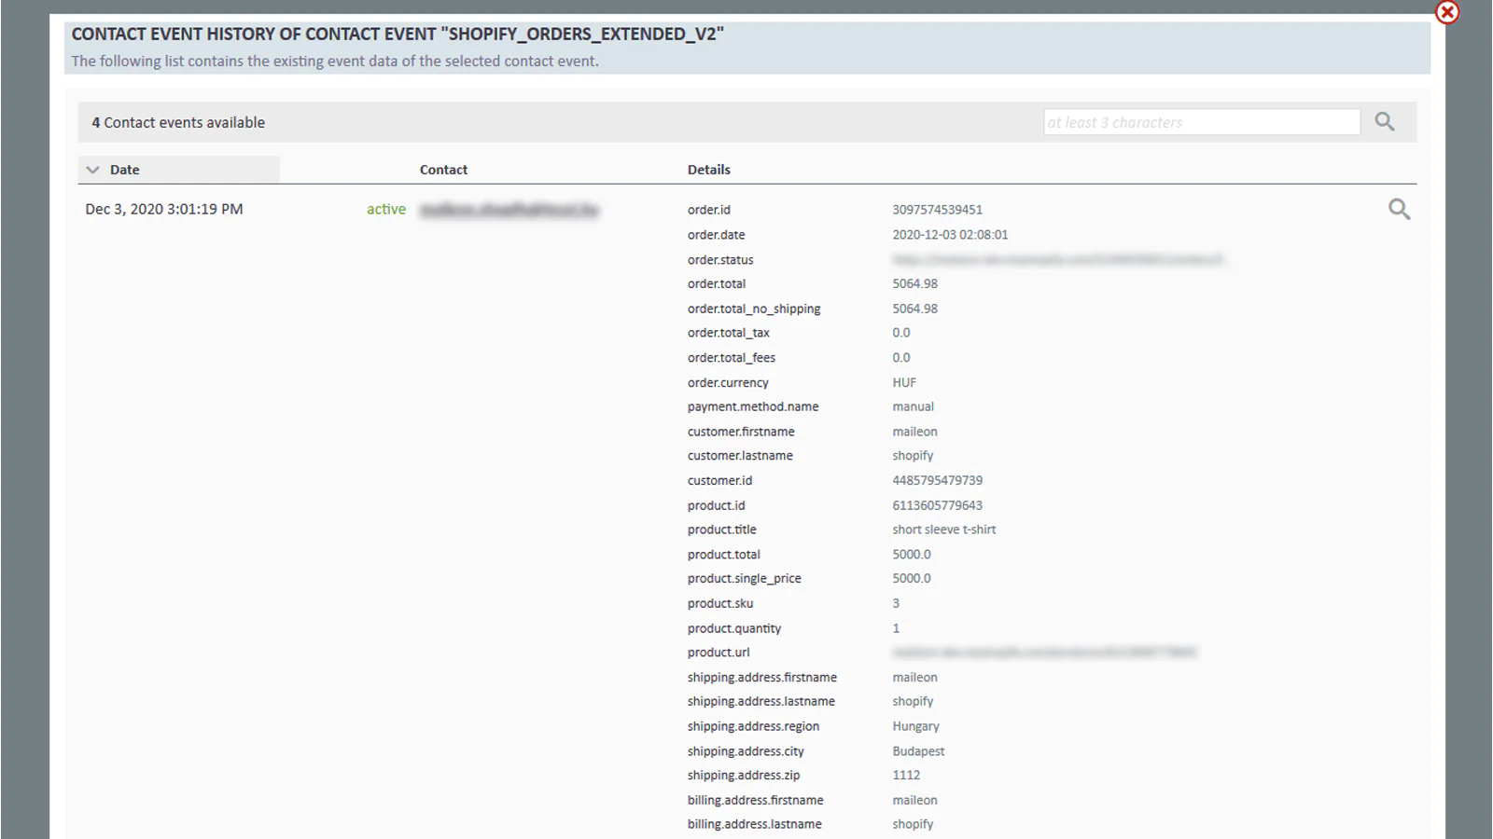This screenshot has width=1493, height=839.
Task: Open the blurred contact email address
Action: [509, 210]
